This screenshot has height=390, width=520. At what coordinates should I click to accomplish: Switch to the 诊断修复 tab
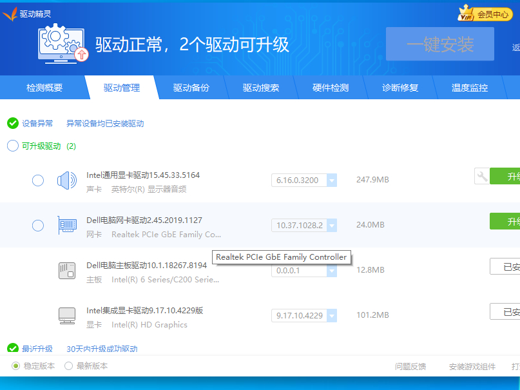point(400,88)
